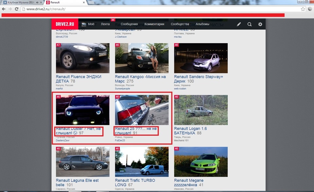Open Renault Megane zzzzzелёнка link
This screenshot has height=192, width=314.
(189, 183)
